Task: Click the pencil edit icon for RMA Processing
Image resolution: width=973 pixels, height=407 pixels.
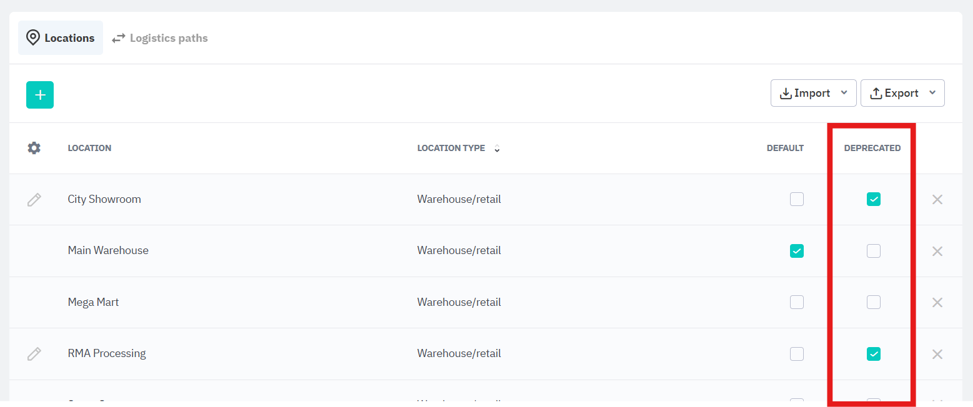Action: (x=34, y=354)
